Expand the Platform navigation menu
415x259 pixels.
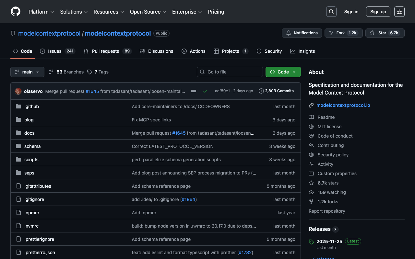[x=41, y=12]
